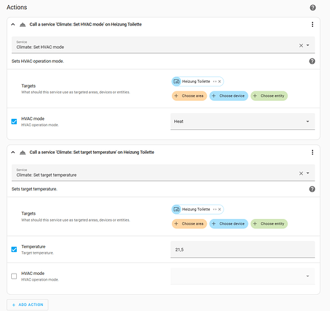Open three-dot menu of Set target temperature action
Screen dimensions: 330x311
[313, 152]
